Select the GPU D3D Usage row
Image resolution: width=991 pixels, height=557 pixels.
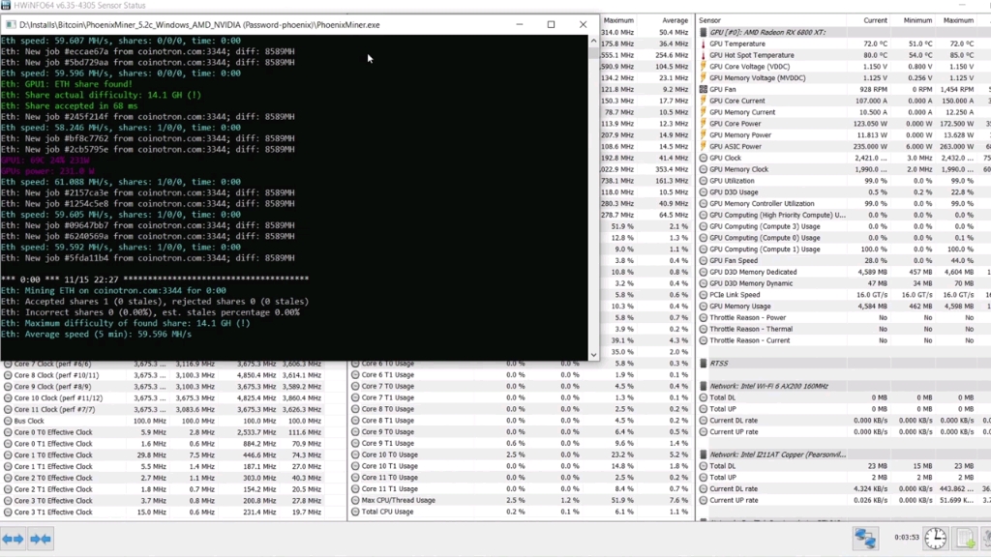pos(844,192)
